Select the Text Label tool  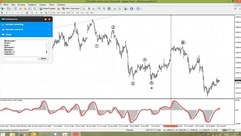click(x=41, y=13)
